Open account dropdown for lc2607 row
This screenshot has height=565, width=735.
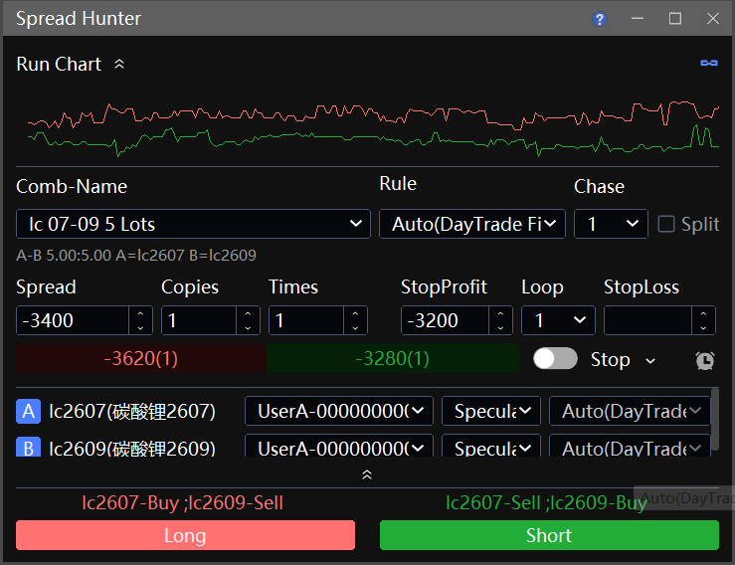coord(339,411)
